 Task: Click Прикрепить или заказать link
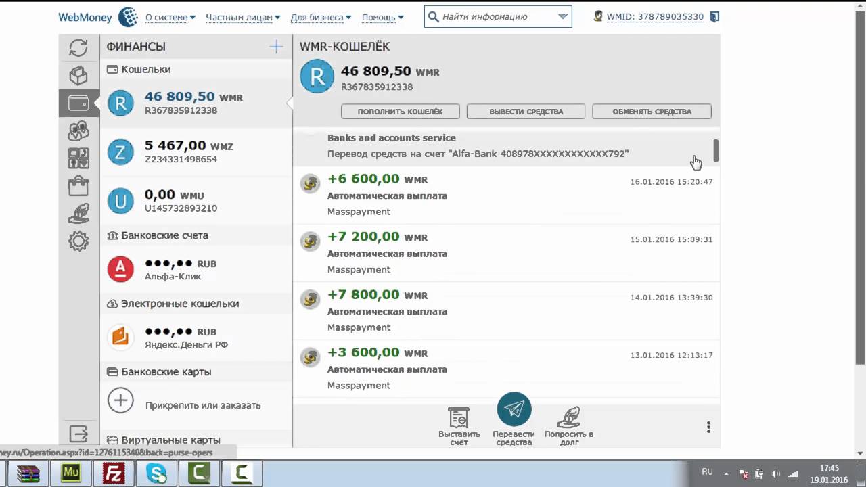[203, 405]
